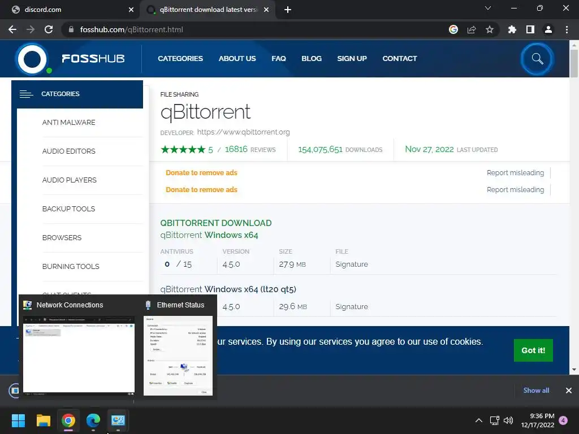Click the FossHub logo
This screenshot has height=434, width=579.
click(x=70, y=59)
